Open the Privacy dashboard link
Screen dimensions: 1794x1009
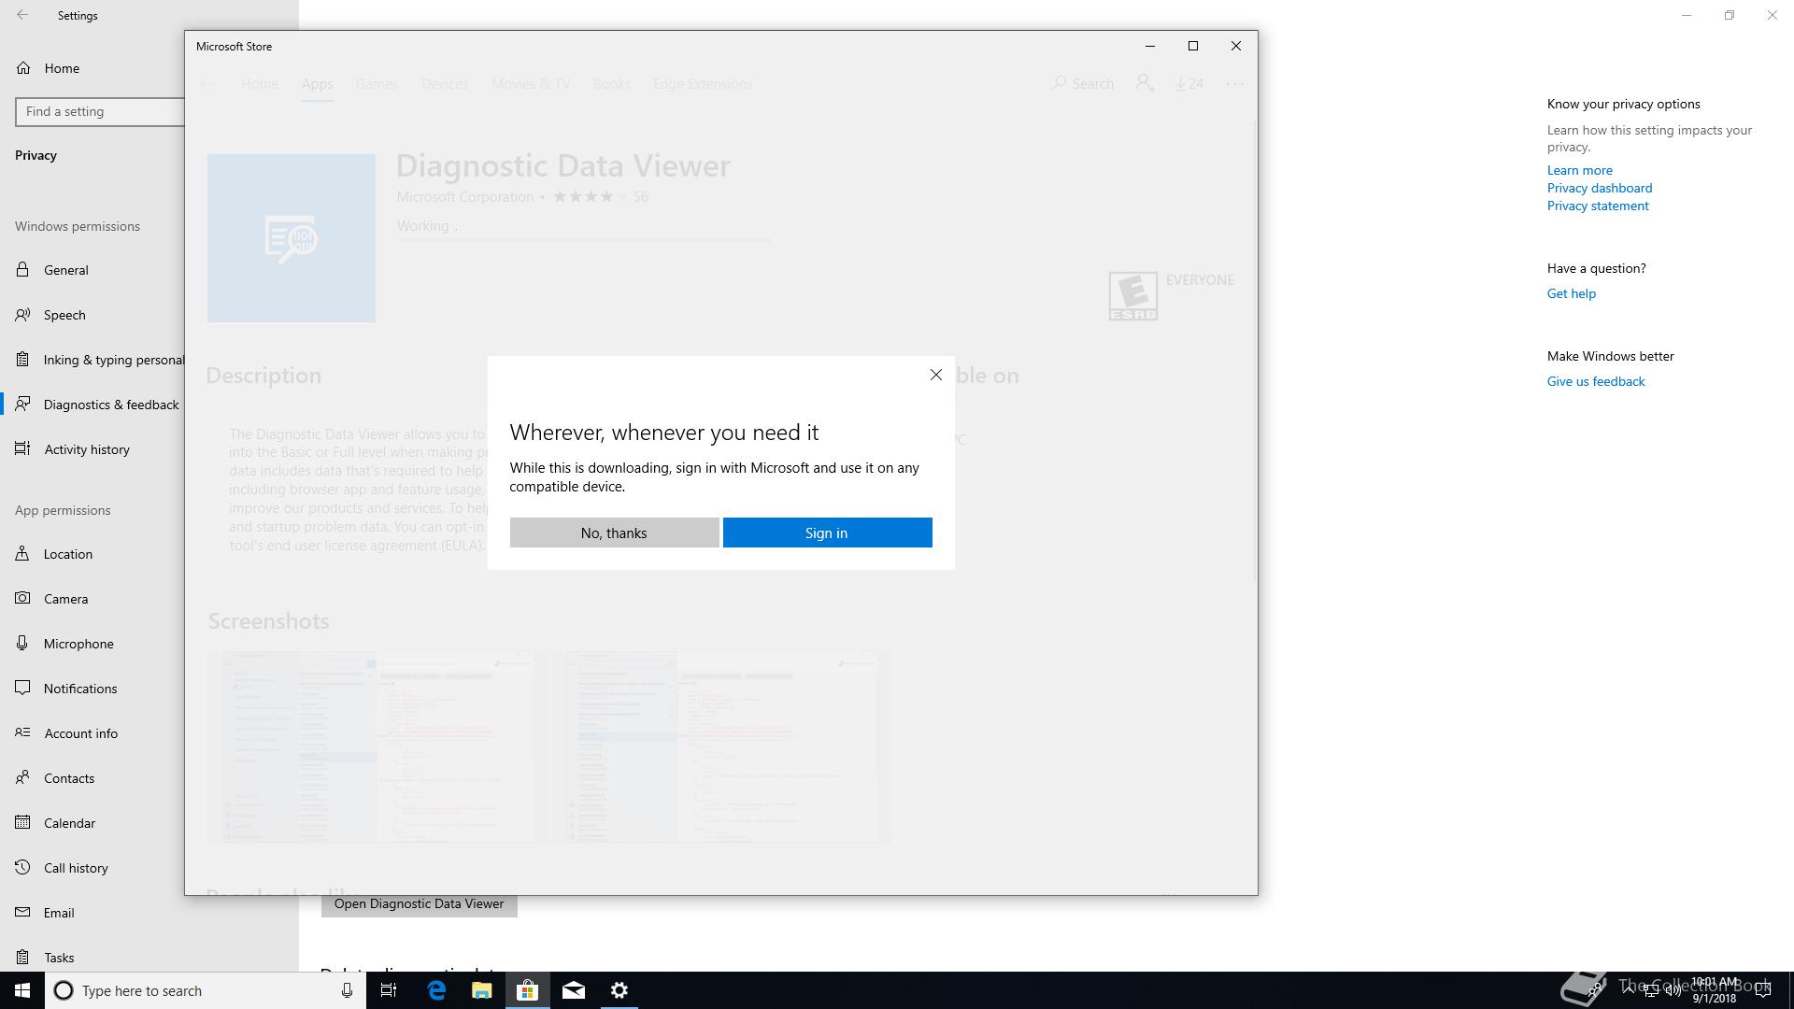[1599, 188]
